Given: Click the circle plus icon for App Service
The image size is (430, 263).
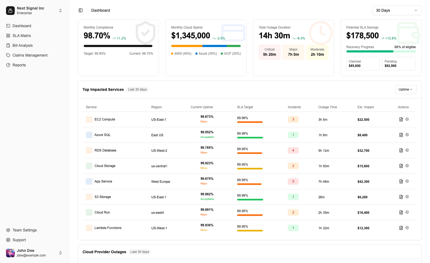Looking at the screenshot, I should pyautogui.click(x=407, y=181).
